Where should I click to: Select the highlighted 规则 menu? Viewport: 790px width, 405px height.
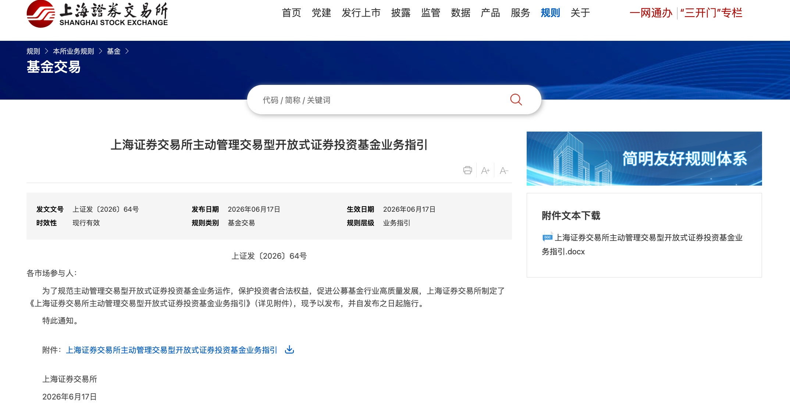(x=550, y=13)
